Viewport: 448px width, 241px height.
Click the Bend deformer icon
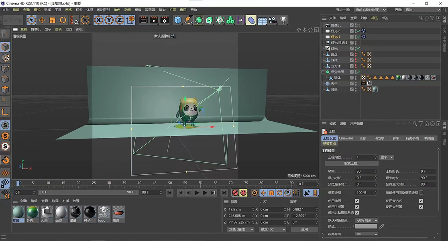point(251,20)
